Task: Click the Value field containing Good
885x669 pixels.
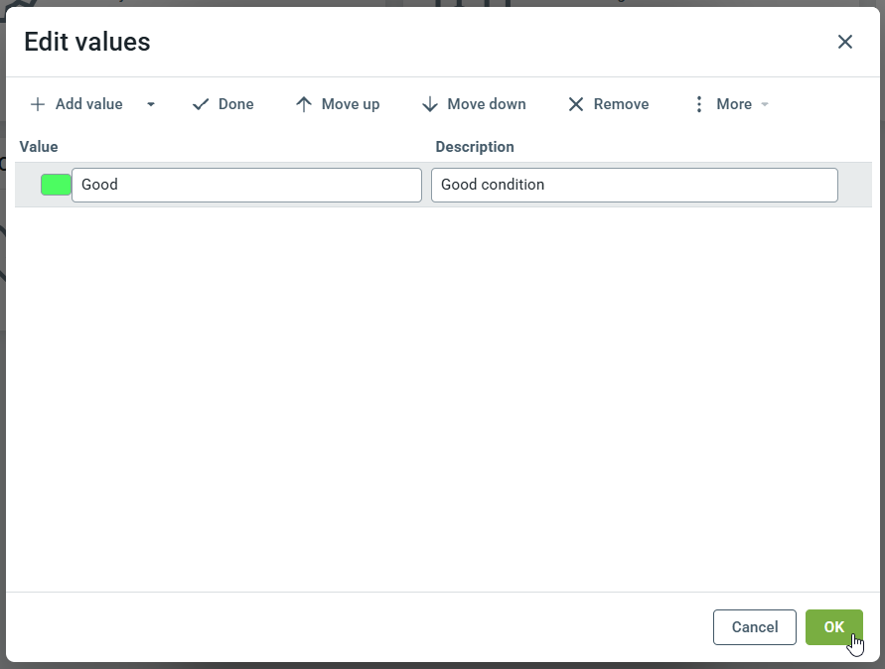Action: 246,185
